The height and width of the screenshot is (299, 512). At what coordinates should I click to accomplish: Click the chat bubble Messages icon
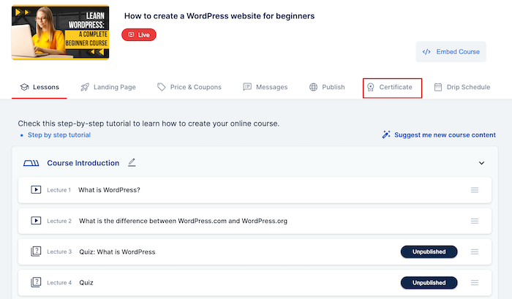click(247, 87)
